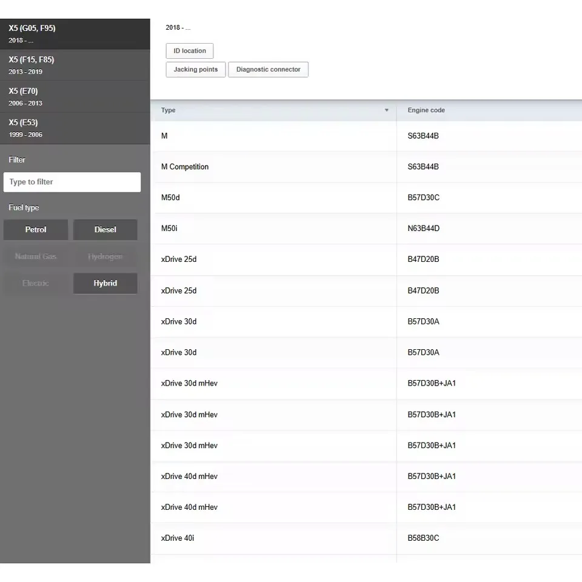This screenshot has width=582, height=582.
Task: Select the X5 (E53) model
Action: tap(75, 129)
